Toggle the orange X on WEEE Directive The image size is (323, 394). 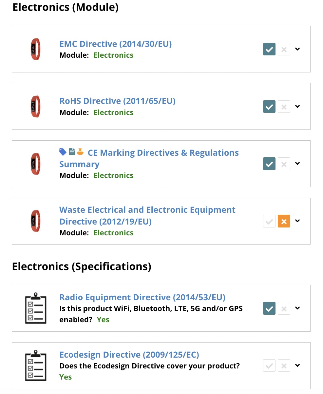pos(284,221)
